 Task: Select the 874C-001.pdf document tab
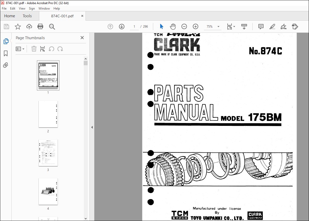(62, 16)
